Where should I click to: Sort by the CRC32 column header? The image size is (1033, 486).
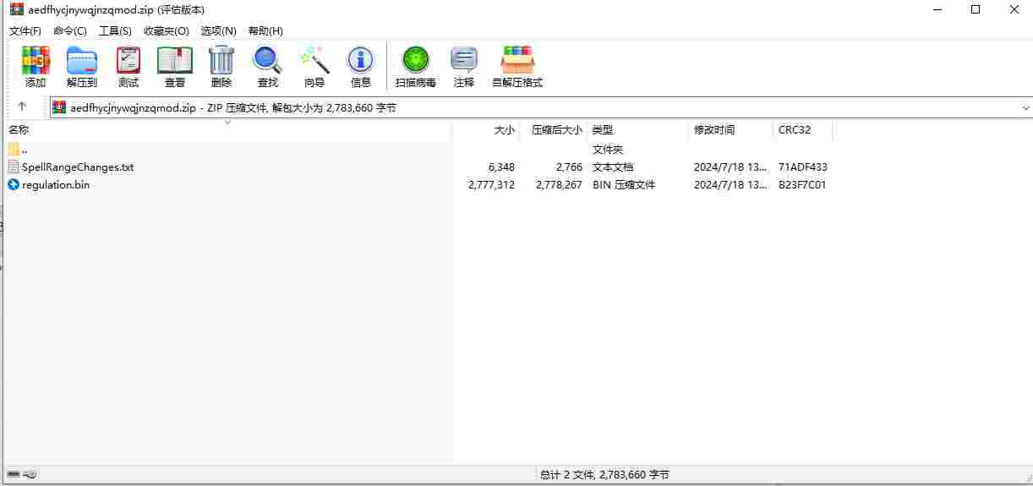coord(795,130)
